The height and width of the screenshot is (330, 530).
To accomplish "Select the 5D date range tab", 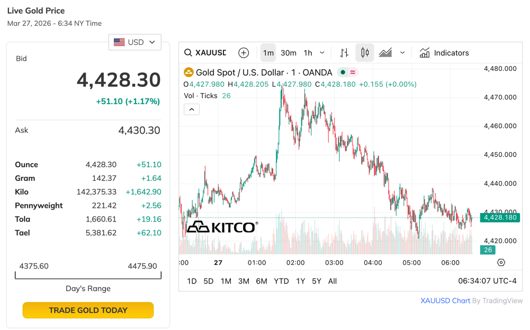I will [209, 281].
